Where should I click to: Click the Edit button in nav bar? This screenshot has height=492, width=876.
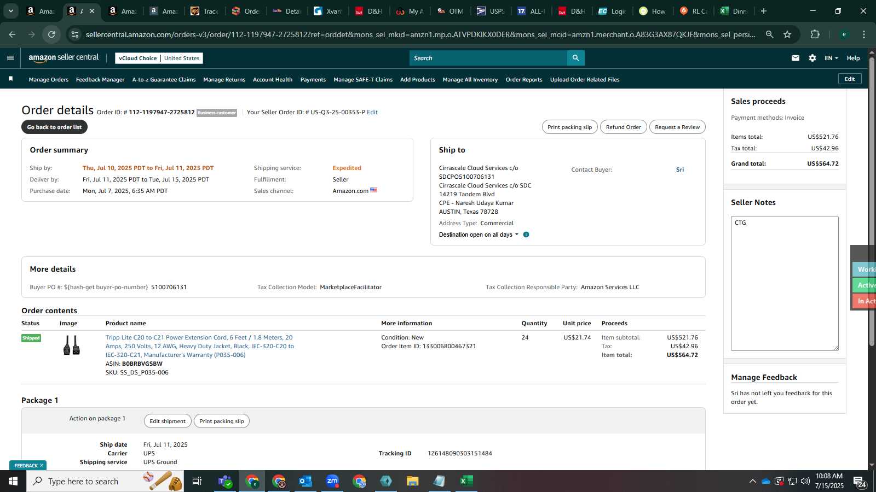pos(850,79)
